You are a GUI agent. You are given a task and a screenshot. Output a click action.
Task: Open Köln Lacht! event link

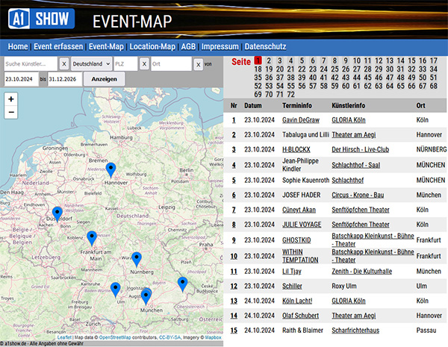pos(297,301)
